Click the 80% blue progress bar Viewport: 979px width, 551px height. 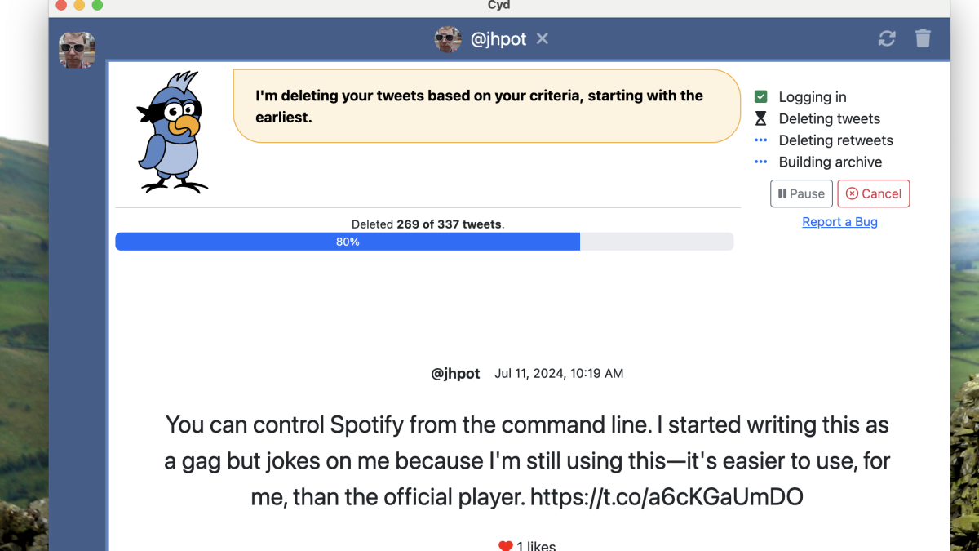(x=348, y=242)
